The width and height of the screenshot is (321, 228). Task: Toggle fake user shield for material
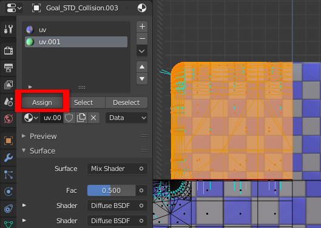(69, 118)
